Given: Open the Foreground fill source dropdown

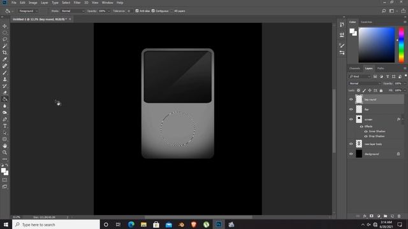Looking at the screenshot, I should point(28,11).
